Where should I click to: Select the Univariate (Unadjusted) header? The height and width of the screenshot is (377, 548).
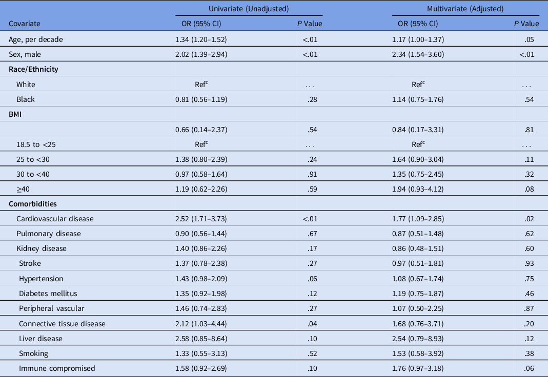pyautogui.click(x=249, y=9)
